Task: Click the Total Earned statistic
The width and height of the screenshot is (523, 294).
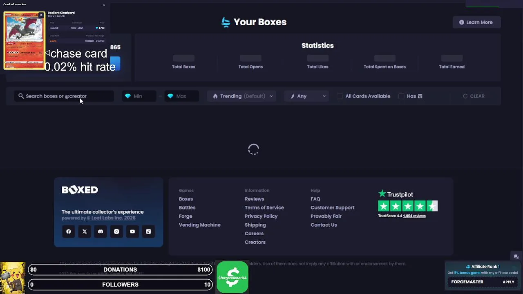Action: point(452,62)
